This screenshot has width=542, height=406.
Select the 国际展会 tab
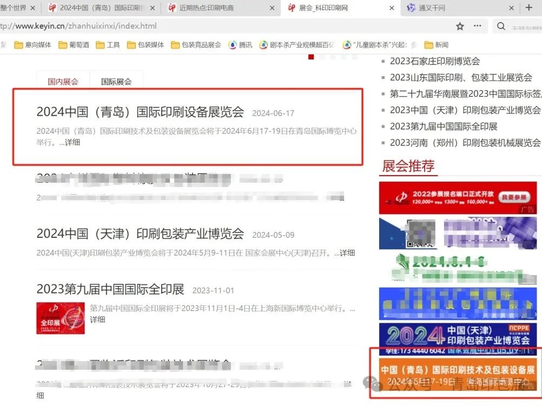pyautogui.click(x=116, y=82)
